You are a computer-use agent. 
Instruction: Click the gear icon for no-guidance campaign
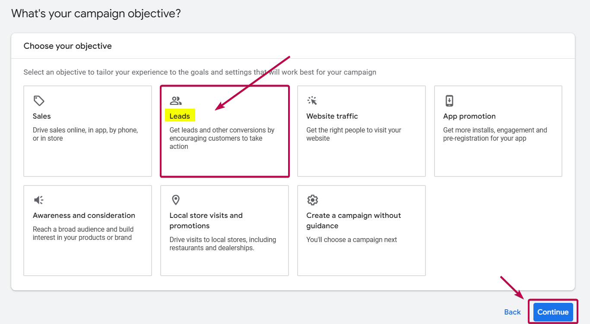click(312, 200)
